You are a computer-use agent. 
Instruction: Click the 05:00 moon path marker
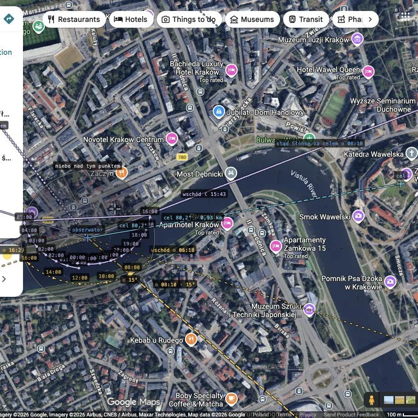click(x=24, y=217)
